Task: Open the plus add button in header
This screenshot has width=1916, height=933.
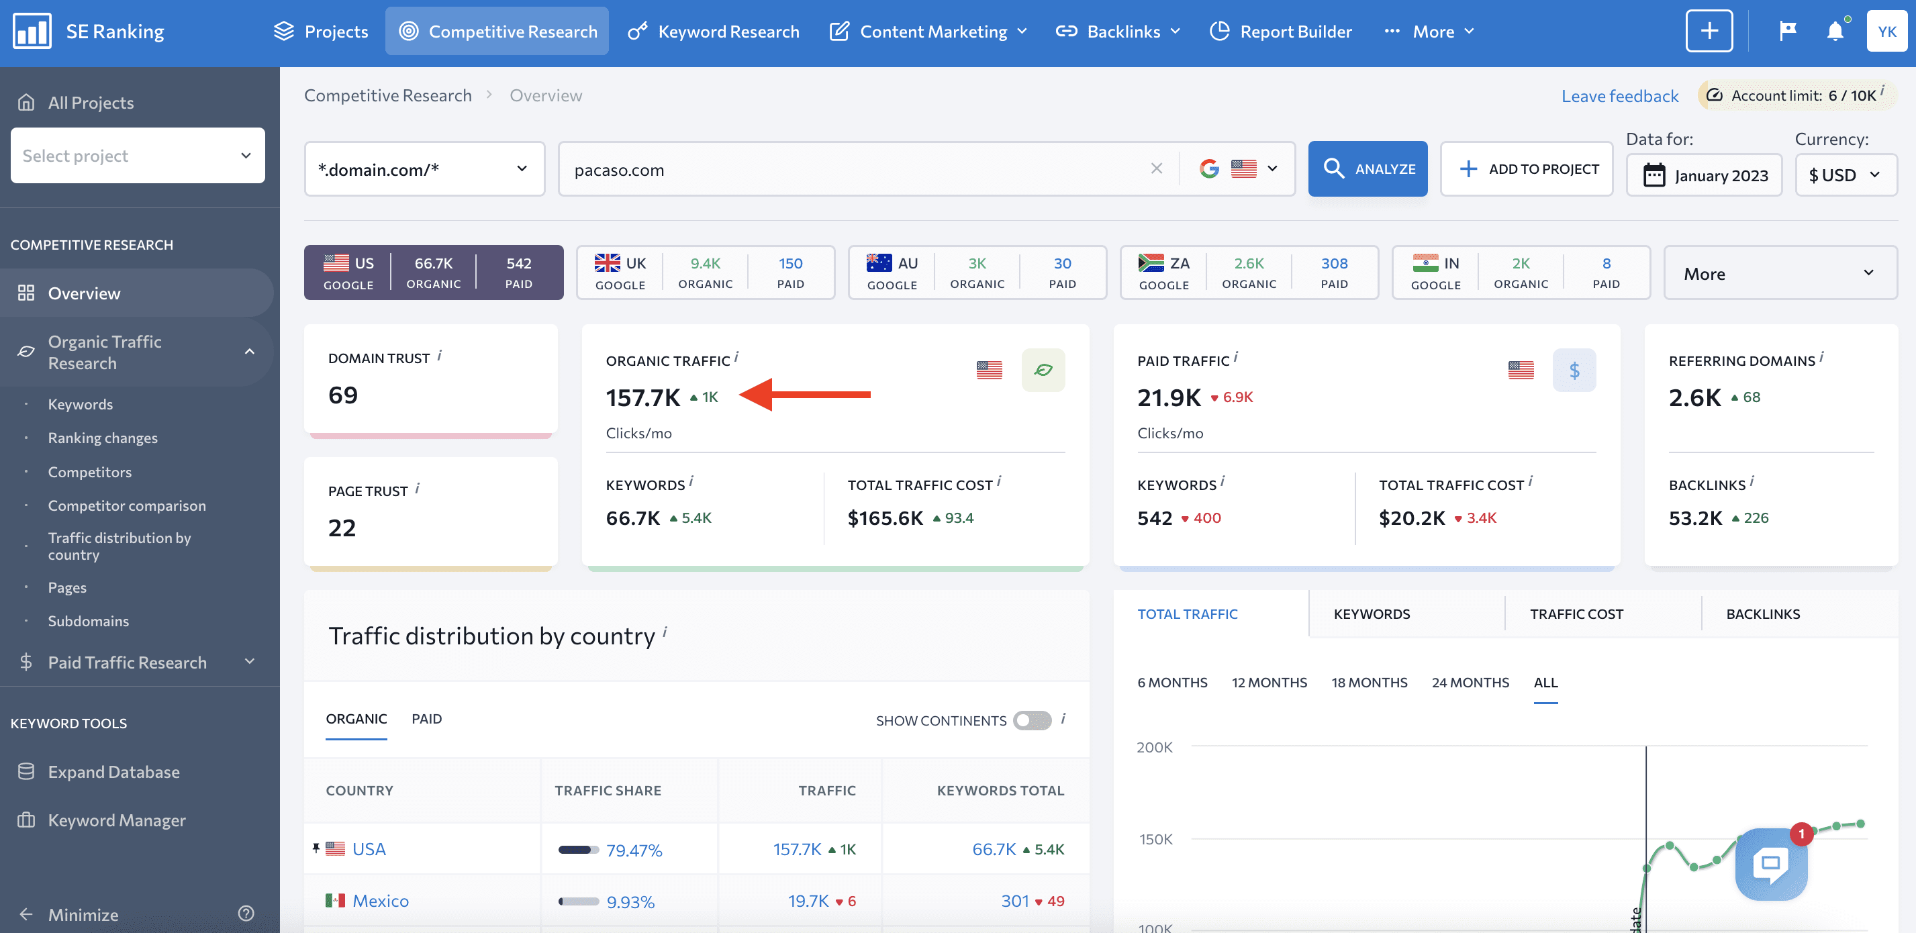Action: (x=1709, y=32)
